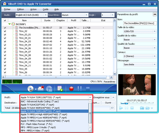Open the DVD load options arrow

click(x=36, y=89)
